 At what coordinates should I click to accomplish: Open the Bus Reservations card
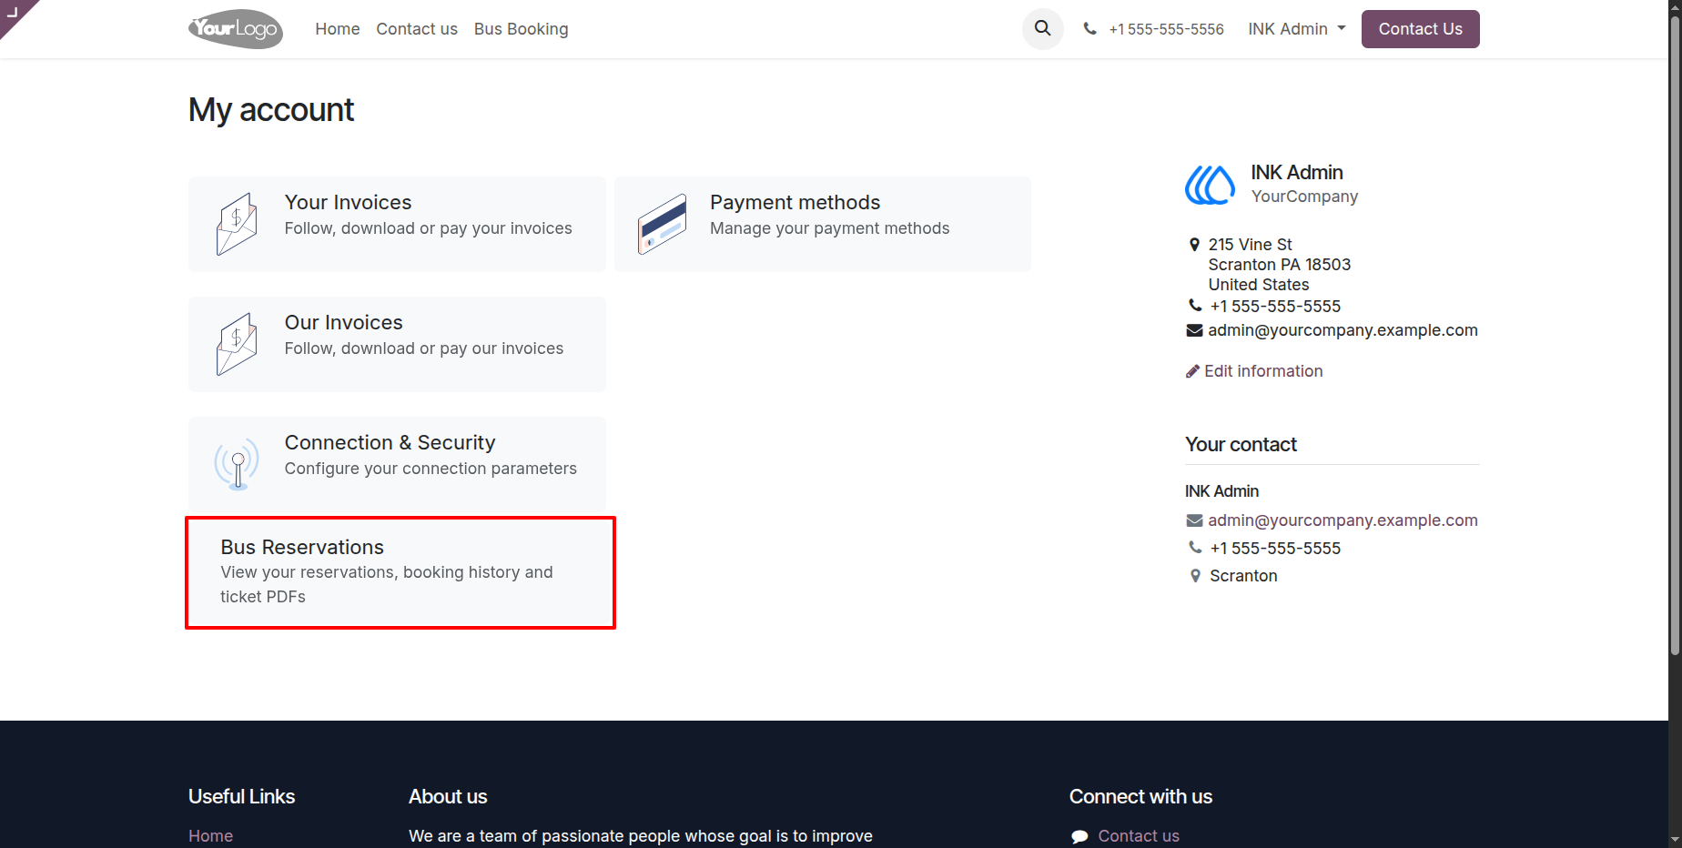pos(400,572)
